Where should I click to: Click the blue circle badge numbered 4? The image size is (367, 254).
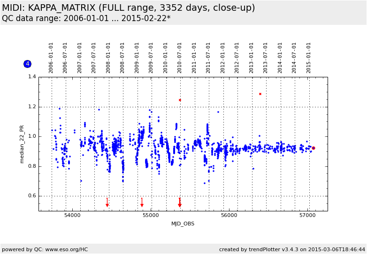click(27, 64)
